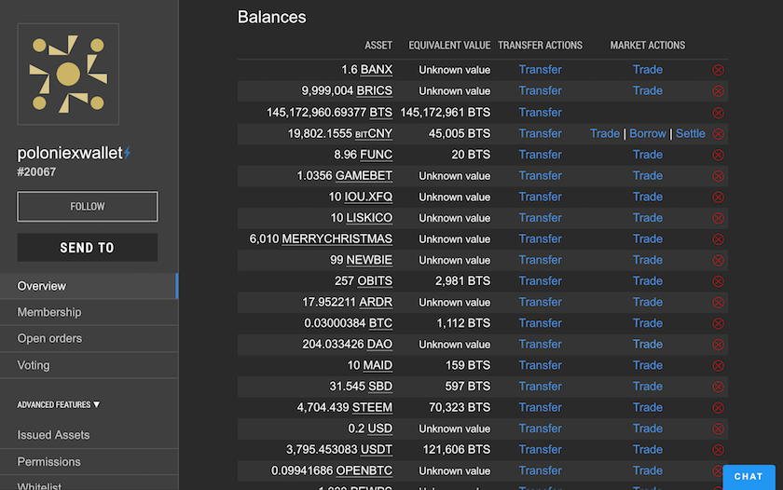The image size is (783, 490).
Task: Open the ARDR asset link
Action: pos(376,303)
